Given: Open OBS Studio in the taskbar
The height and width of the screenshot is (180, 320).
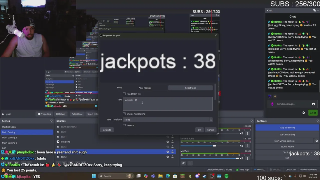Looking at the screenshot, I should (212, 176).
